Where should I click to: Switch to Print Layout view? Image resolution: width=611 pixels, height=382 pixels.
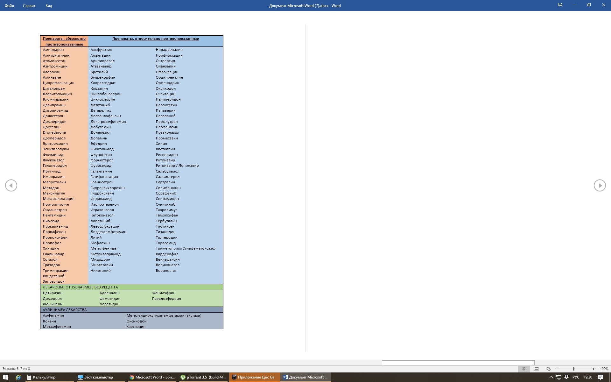coord(536,369)
